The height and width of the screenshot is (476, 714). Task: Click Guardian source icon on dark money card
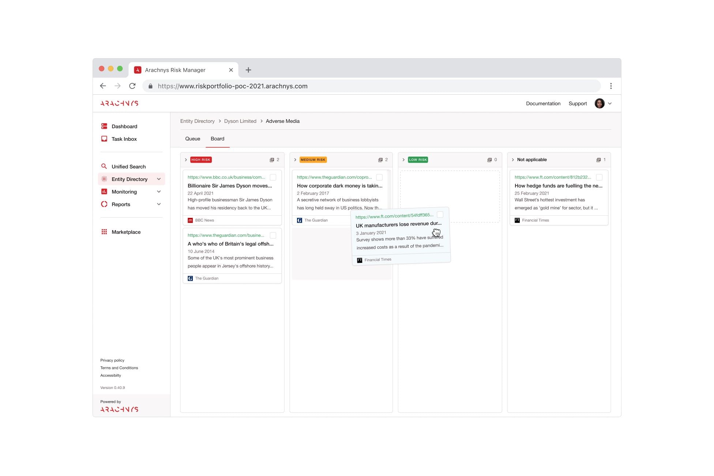[300, 220]
